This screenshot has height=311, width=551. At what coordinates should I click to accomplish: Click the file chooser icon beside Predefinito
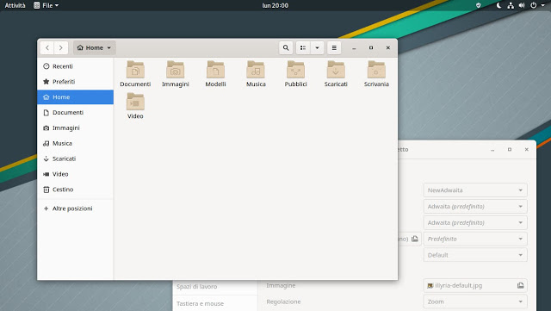415,239
